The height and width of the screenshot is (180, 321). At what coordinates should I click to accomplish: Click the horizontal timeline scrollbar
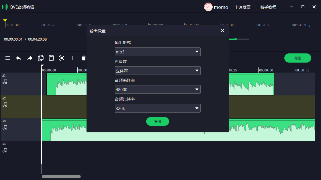pos(61,177)
